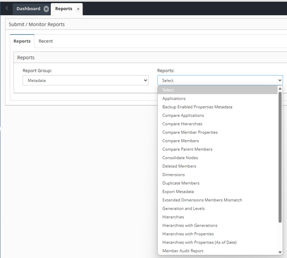This screenshot has width=287, height=258.
Task: Select Consolidate Nodes report
Action: point(217,157)
